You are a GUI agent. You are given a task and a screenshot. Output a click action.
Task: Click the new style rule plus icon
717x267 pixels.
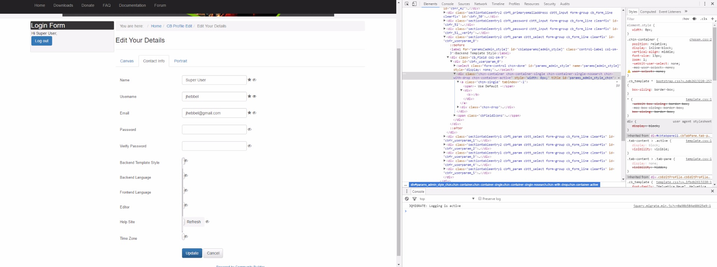(x=713, y=19)
